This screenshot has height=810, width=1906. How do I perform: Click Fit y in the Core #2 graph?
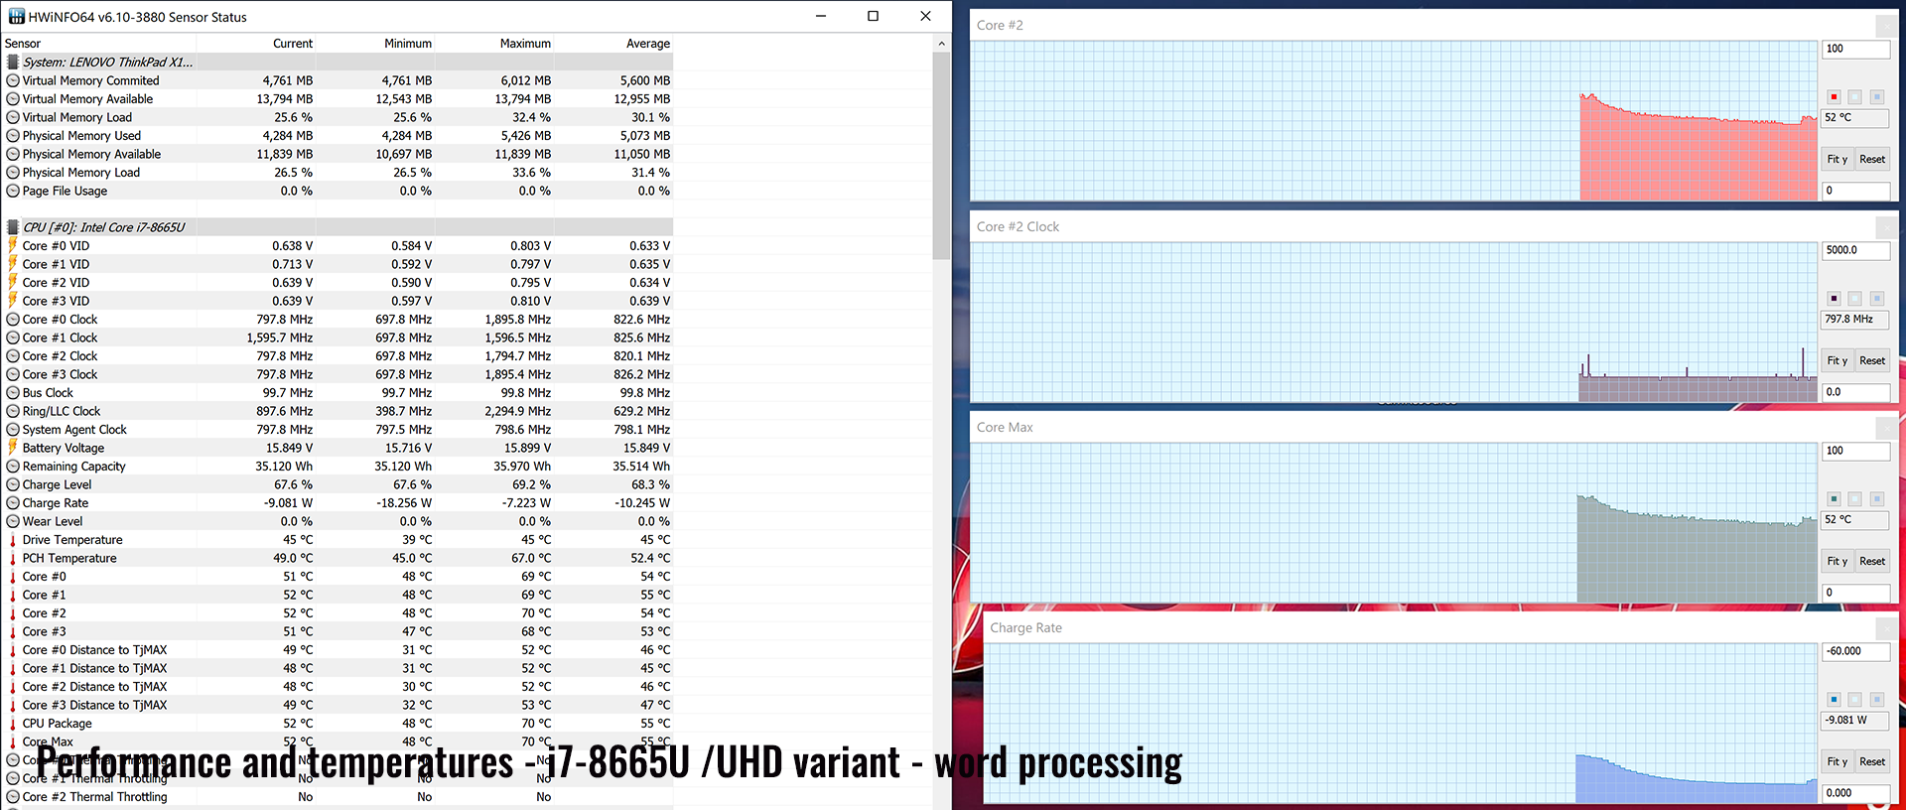[1838, 159]
